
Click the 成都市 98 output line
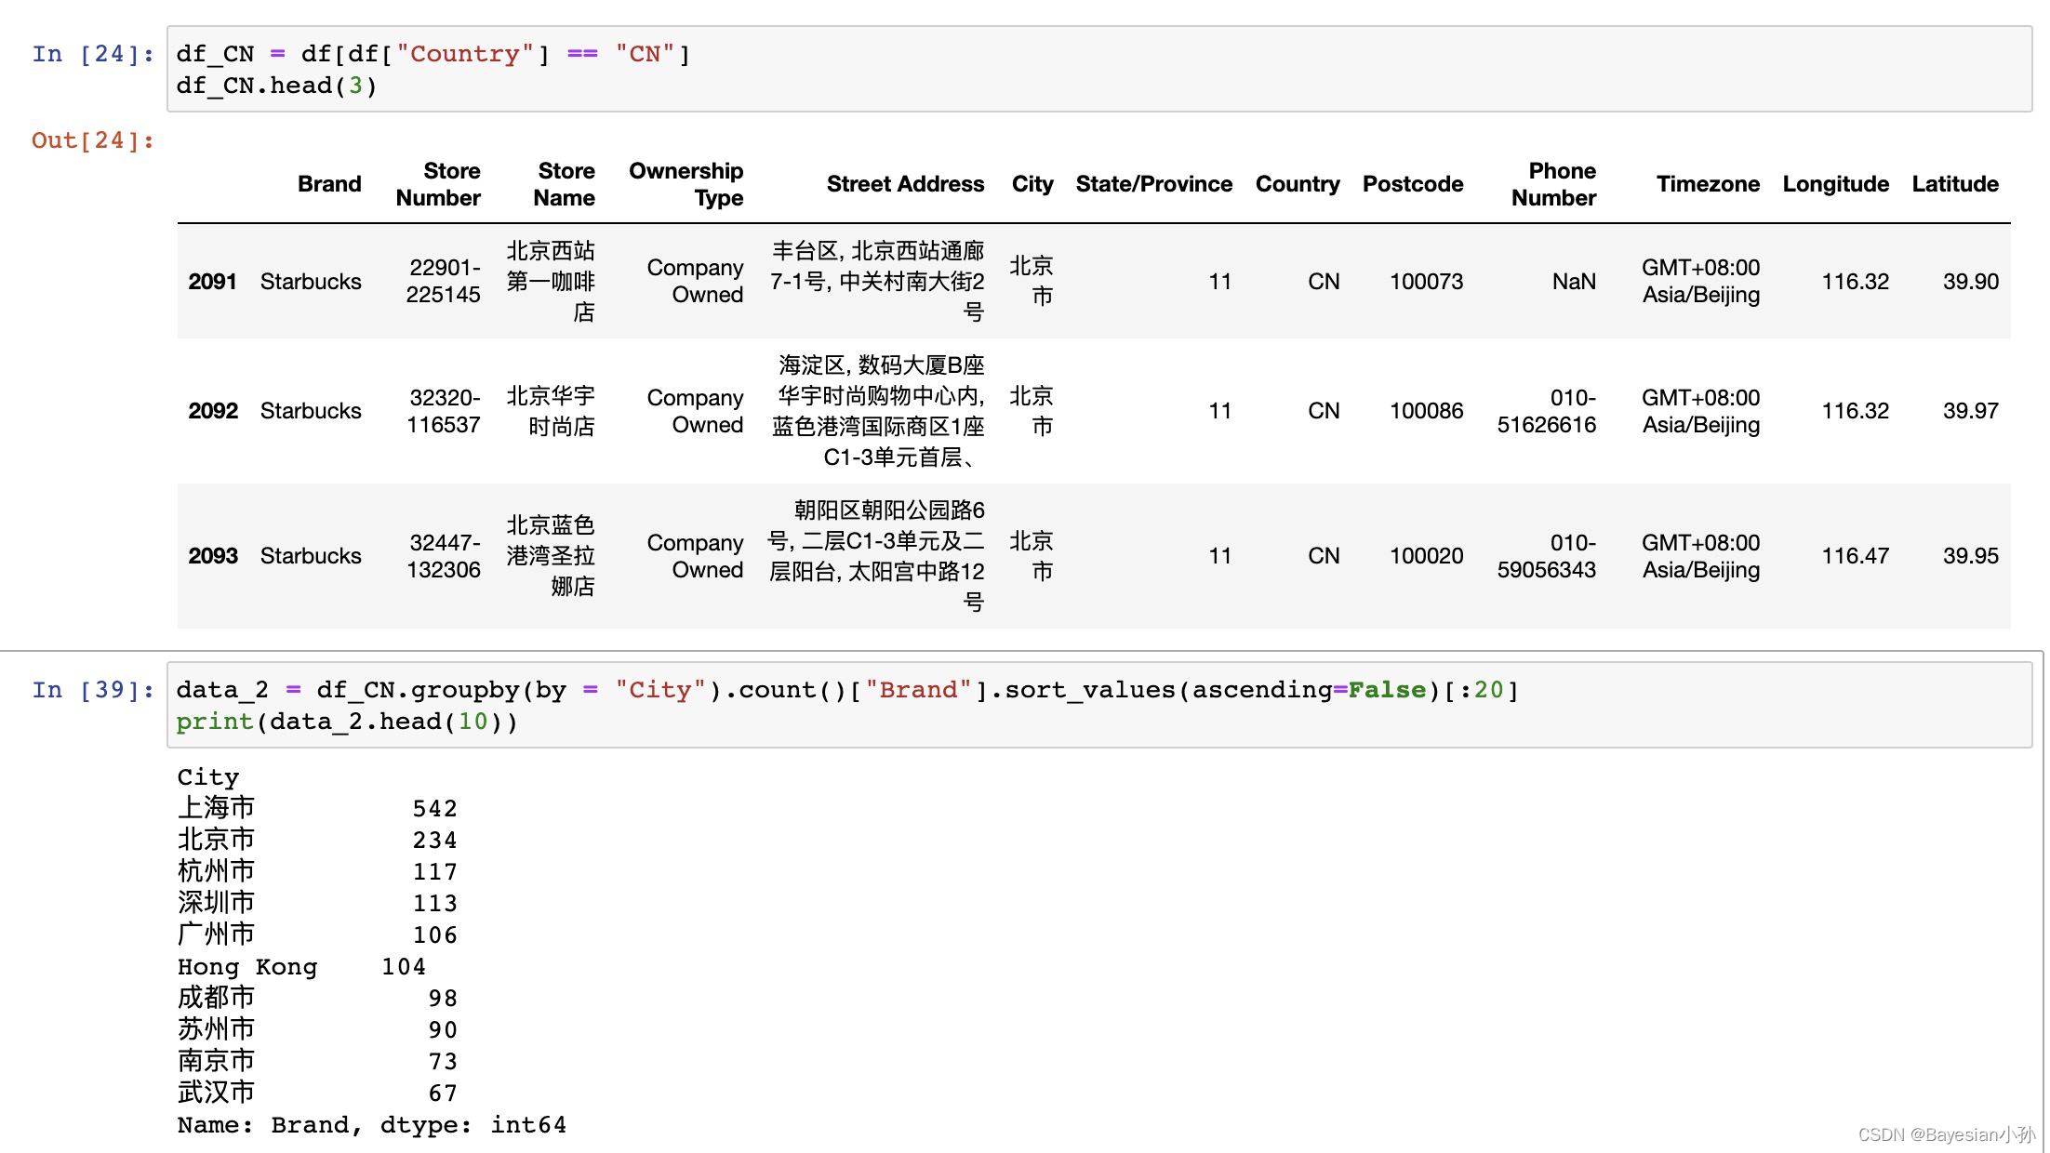(x=317, y=998)
